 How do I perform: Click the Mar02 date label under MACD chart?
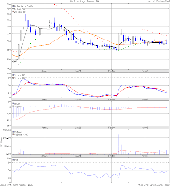[145, 128]
